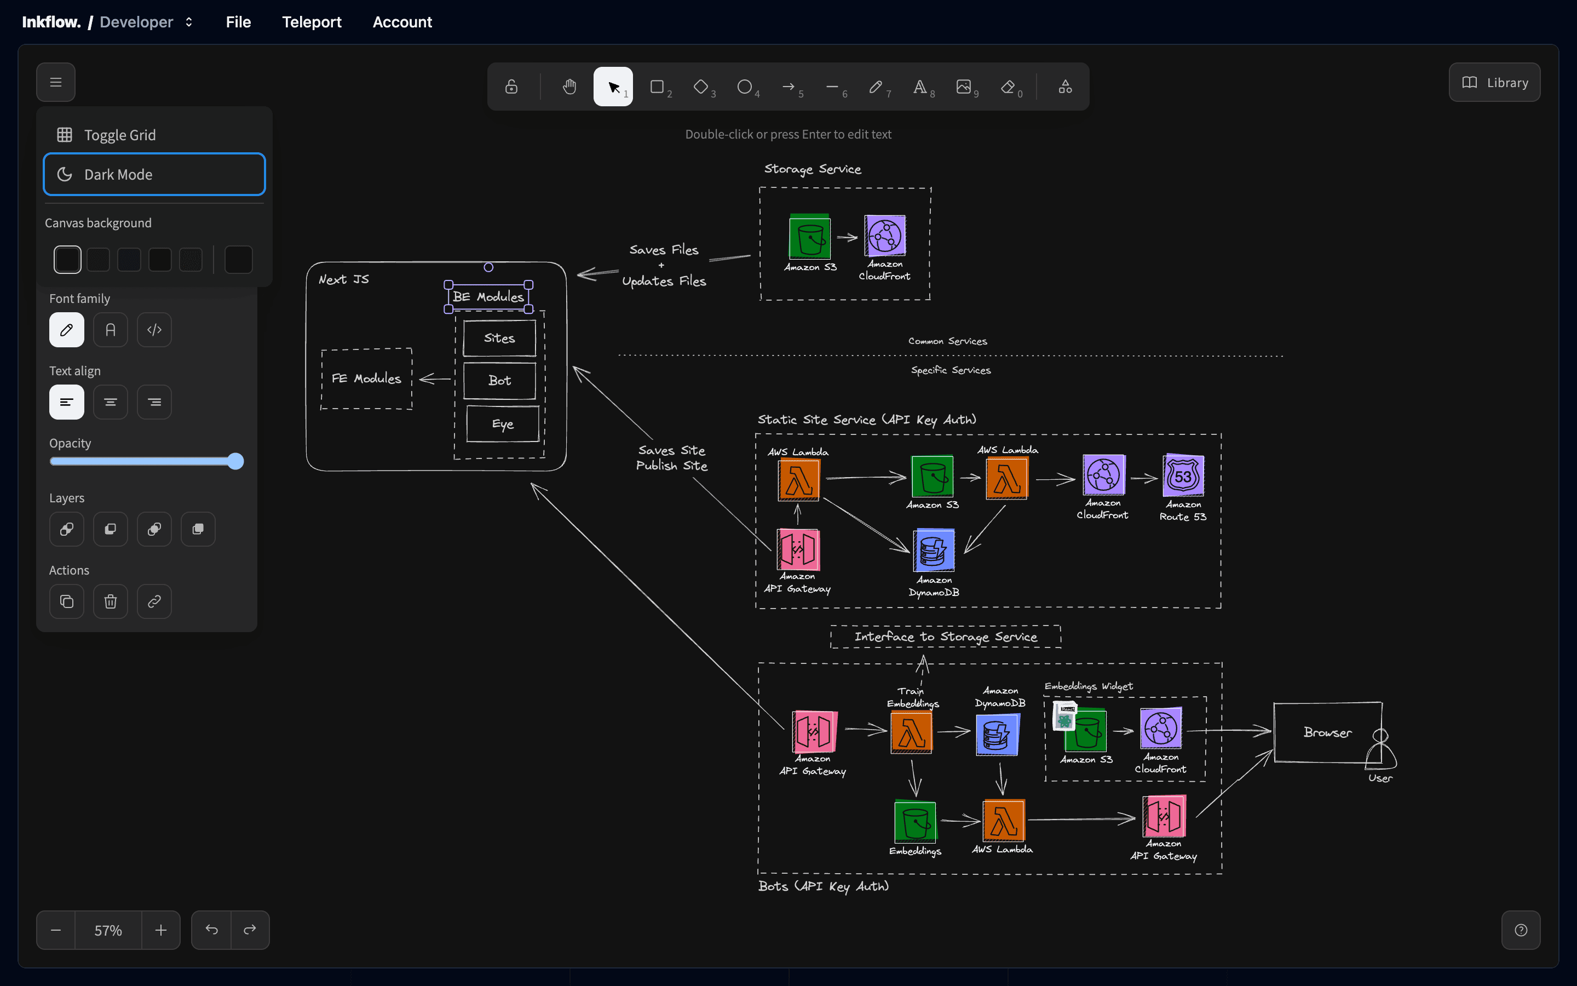Send selected element to back
Screen dimensions: 1577x986
(66, 529)
